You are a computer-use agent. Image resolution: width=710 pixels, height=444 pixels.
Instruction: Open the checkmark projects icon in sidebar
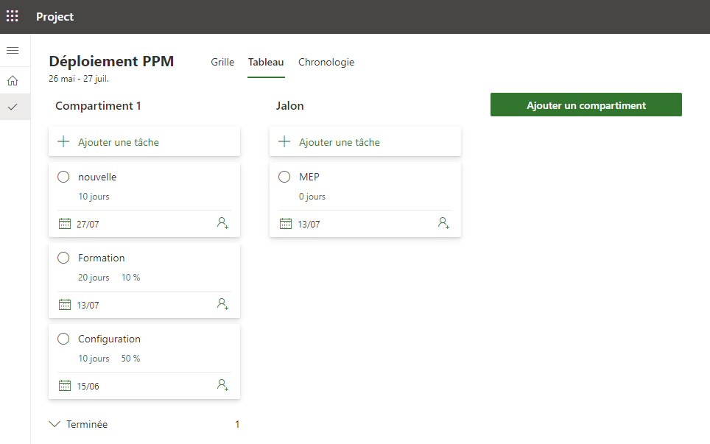[x=13, y=107]
